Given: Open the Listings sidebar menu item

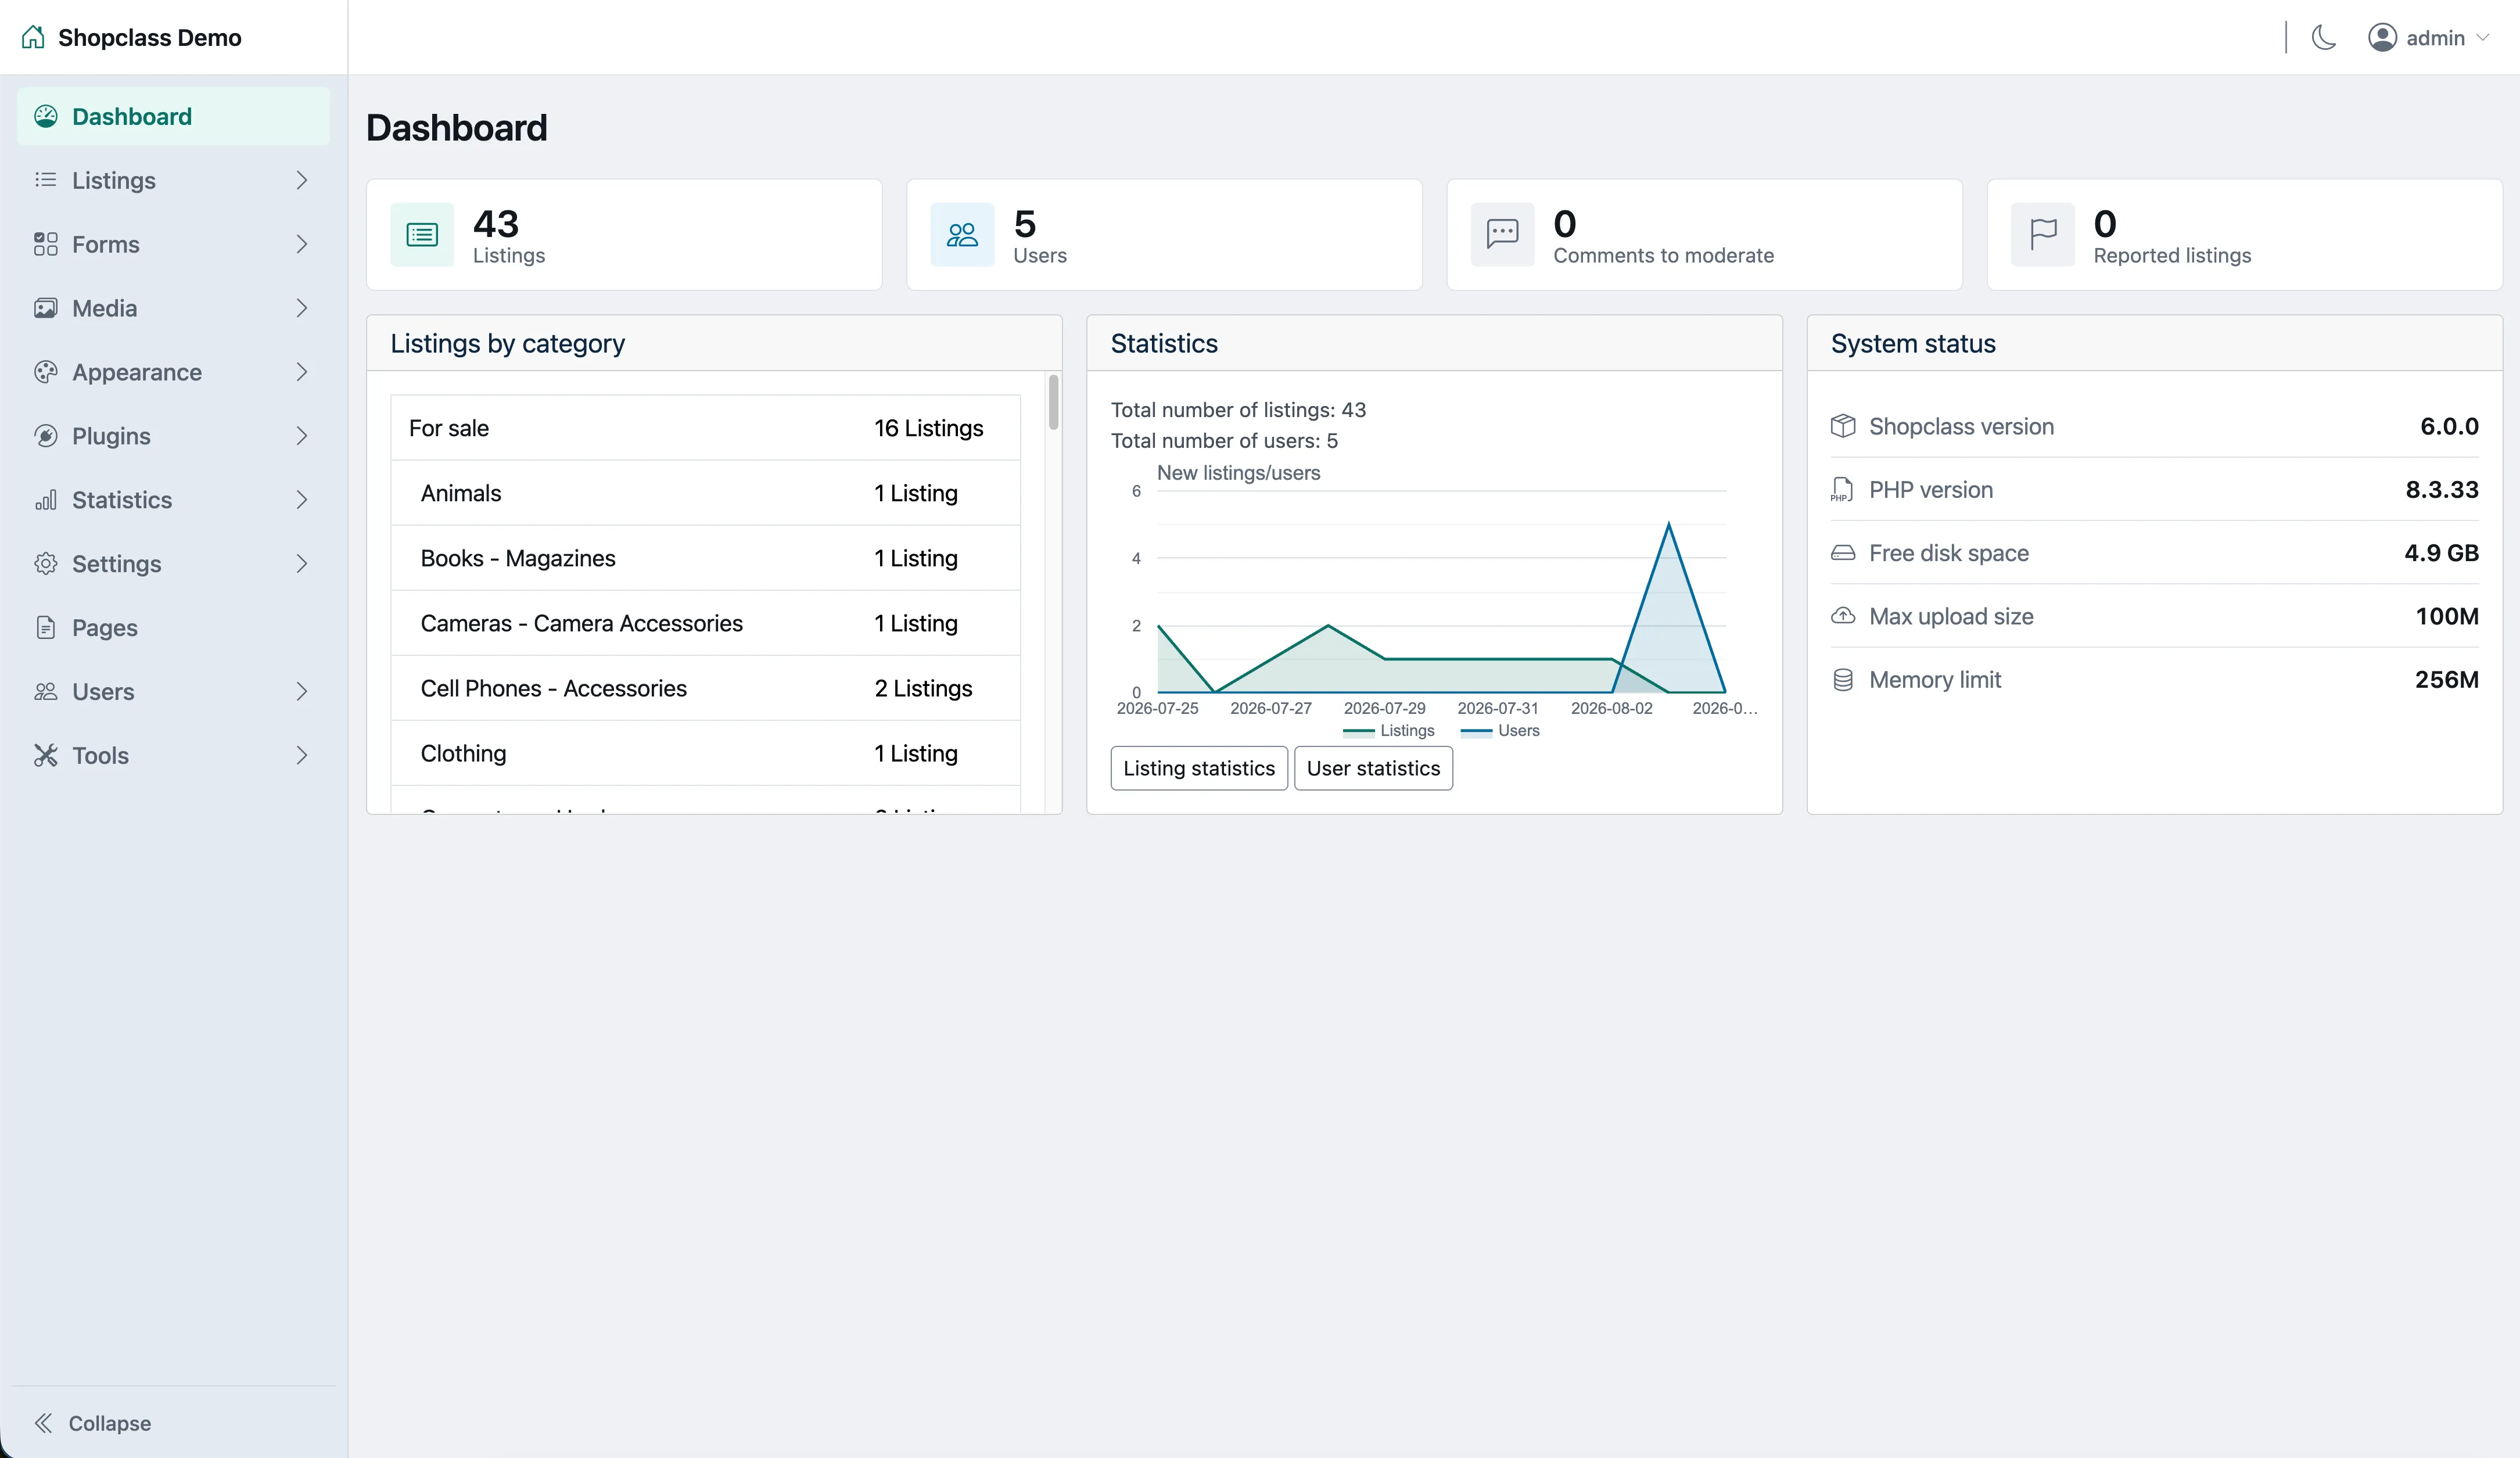Looking at the screenshot, I should point(173,180).
